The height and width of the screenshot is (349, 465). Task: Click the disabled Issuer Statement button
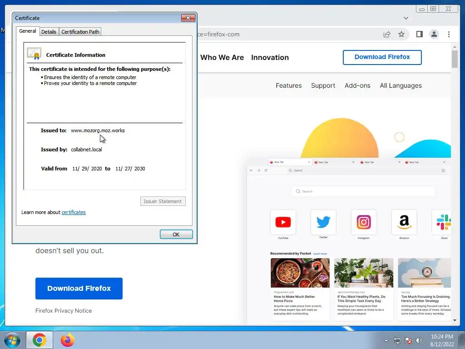[x=163, y=201]
